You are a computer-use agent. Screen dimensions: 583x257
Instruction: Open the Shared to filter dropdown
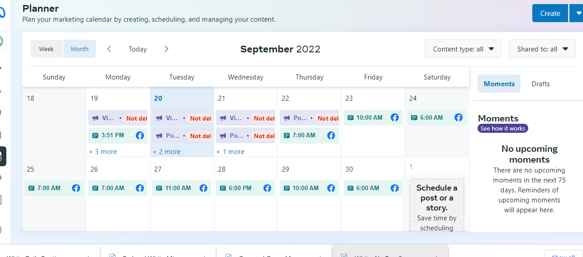point(543,49)
